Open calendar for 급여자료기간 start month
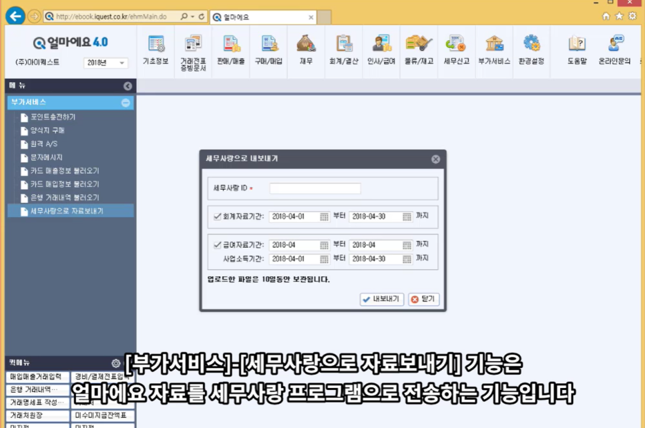Image resolution: width=645 pixels, height=428 pixels. [324, 245]
